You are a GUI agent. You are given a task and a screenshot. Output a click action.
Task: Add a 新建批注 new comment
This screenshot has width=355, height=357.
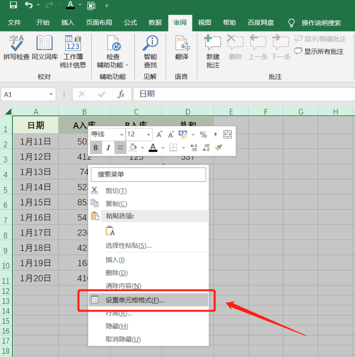[213, 52]
